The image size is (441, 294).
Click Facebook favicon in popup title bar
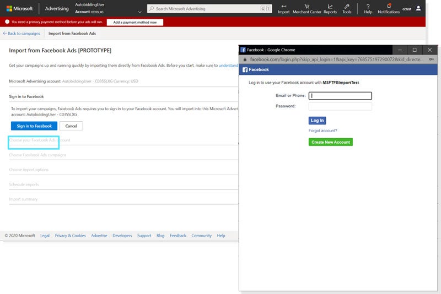pyautogui.click(x=243, y=50)
